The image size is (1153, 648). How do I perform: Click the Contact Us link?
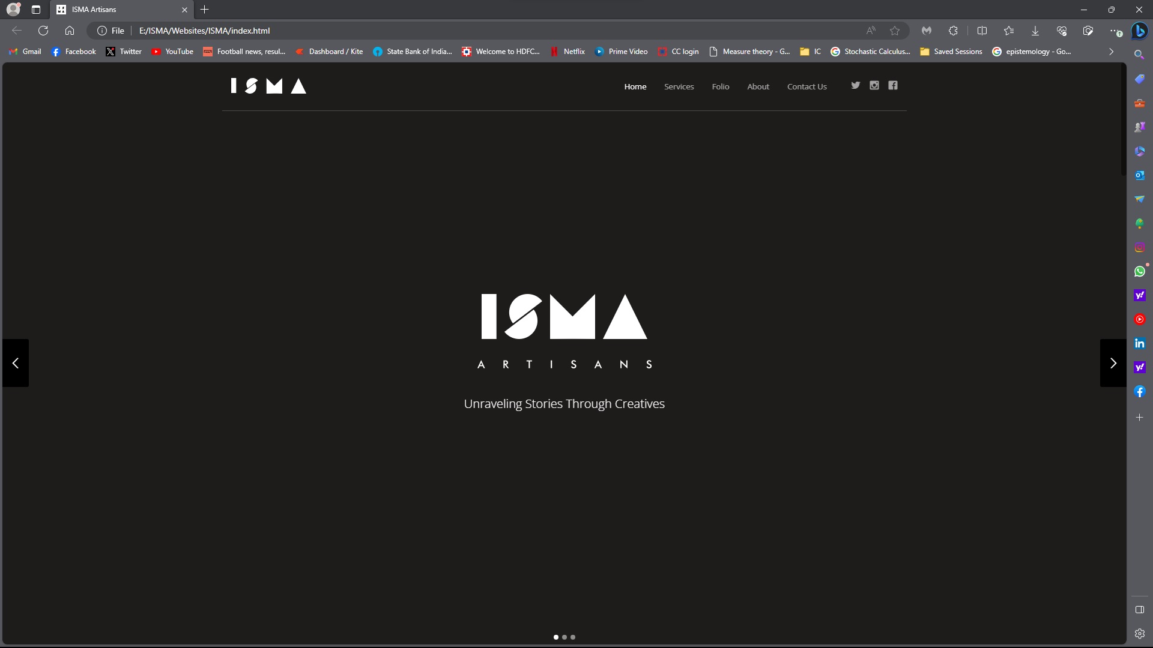[806, 86]
